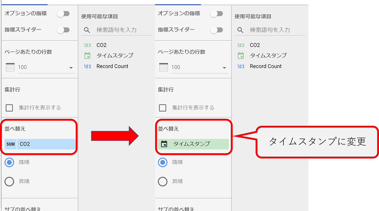Click table rows icon in left panel

point(10,68)
